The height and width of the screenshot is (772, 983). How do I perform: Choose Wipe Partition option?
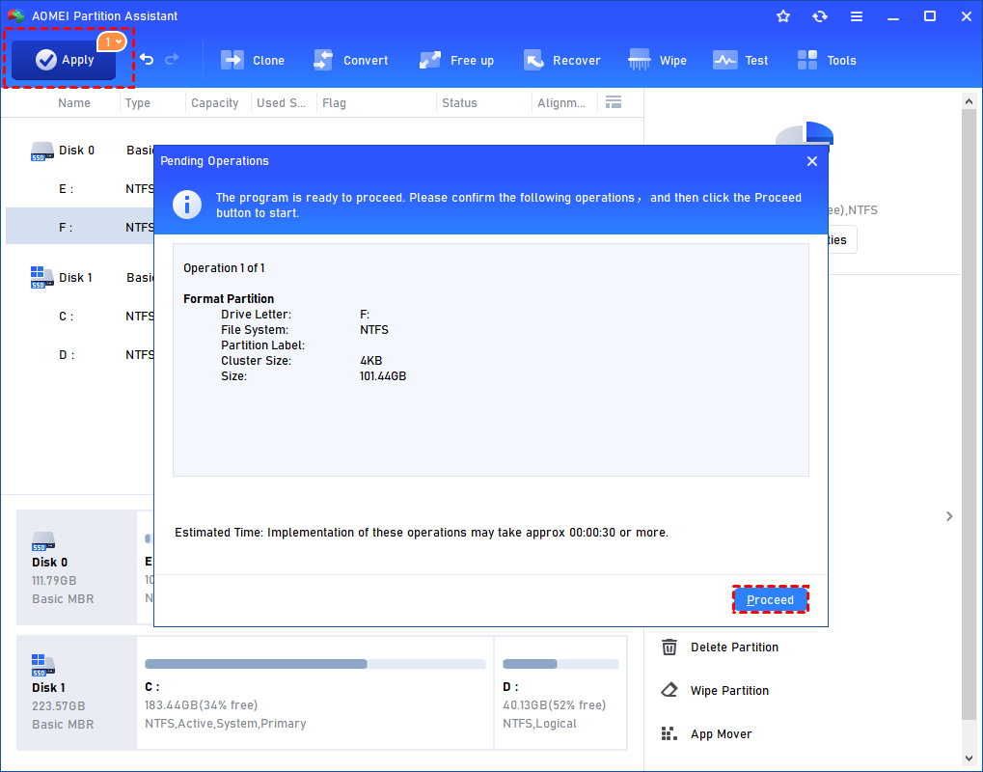(729, 691)
